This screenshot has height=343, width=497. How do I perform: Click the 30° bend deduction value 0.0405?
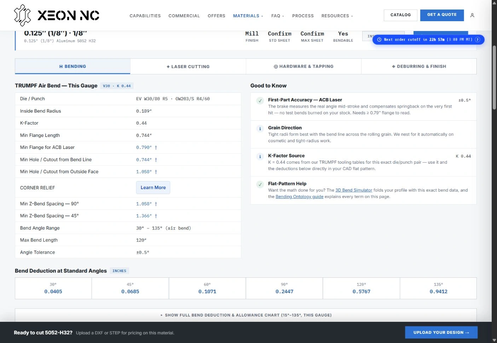53,292
